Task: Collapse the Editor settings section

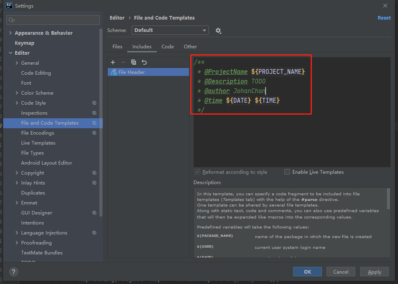Action: 10,53
